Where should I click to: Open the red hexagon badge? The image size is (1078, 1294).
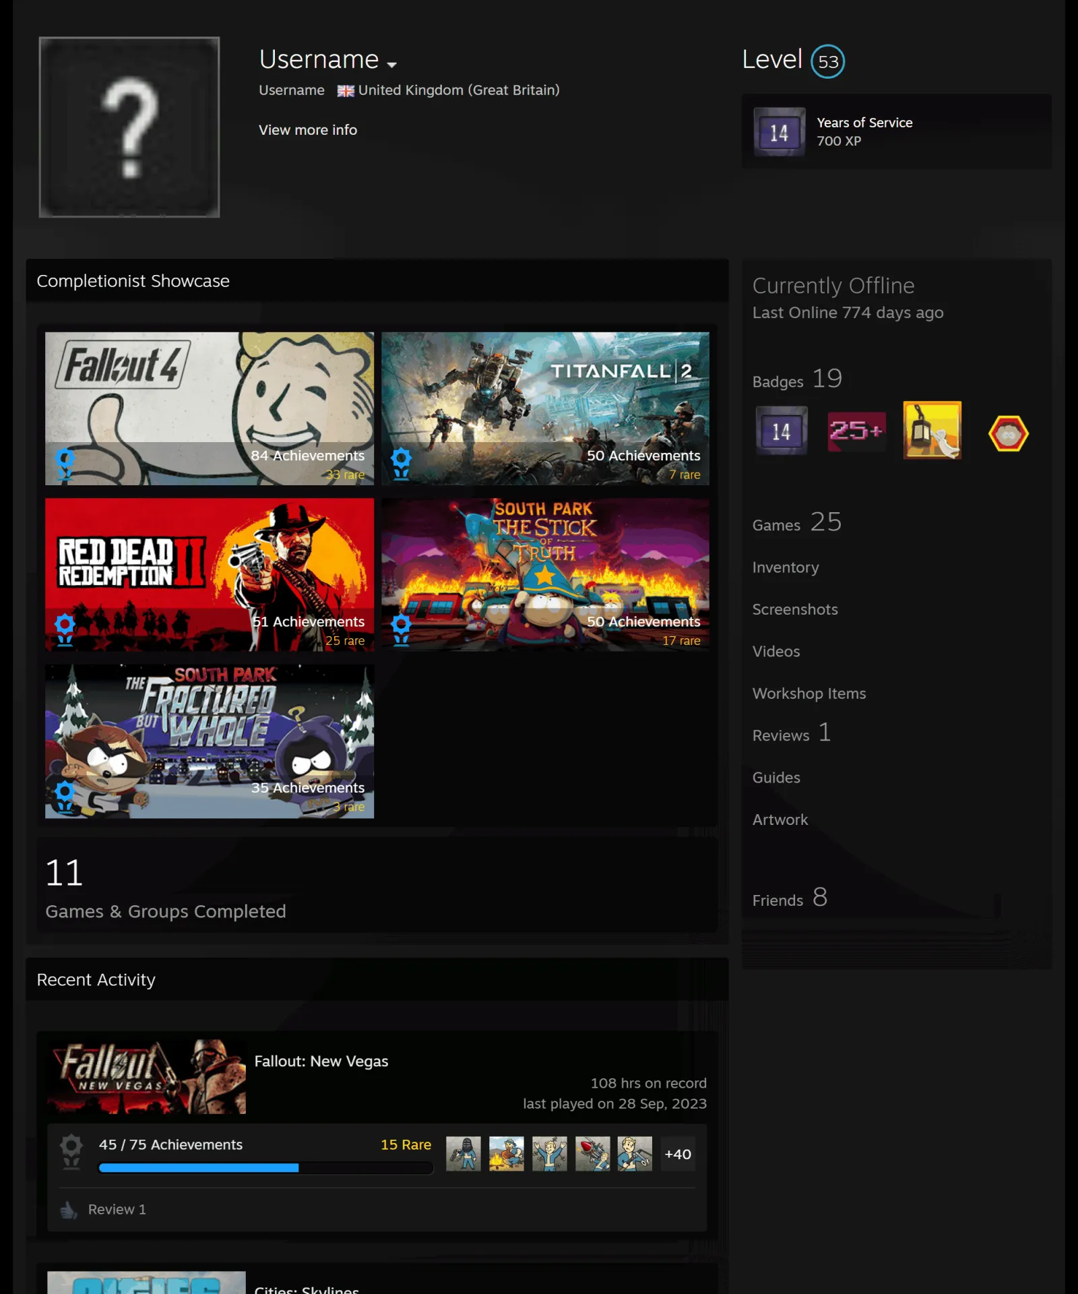click(1009, 433)
